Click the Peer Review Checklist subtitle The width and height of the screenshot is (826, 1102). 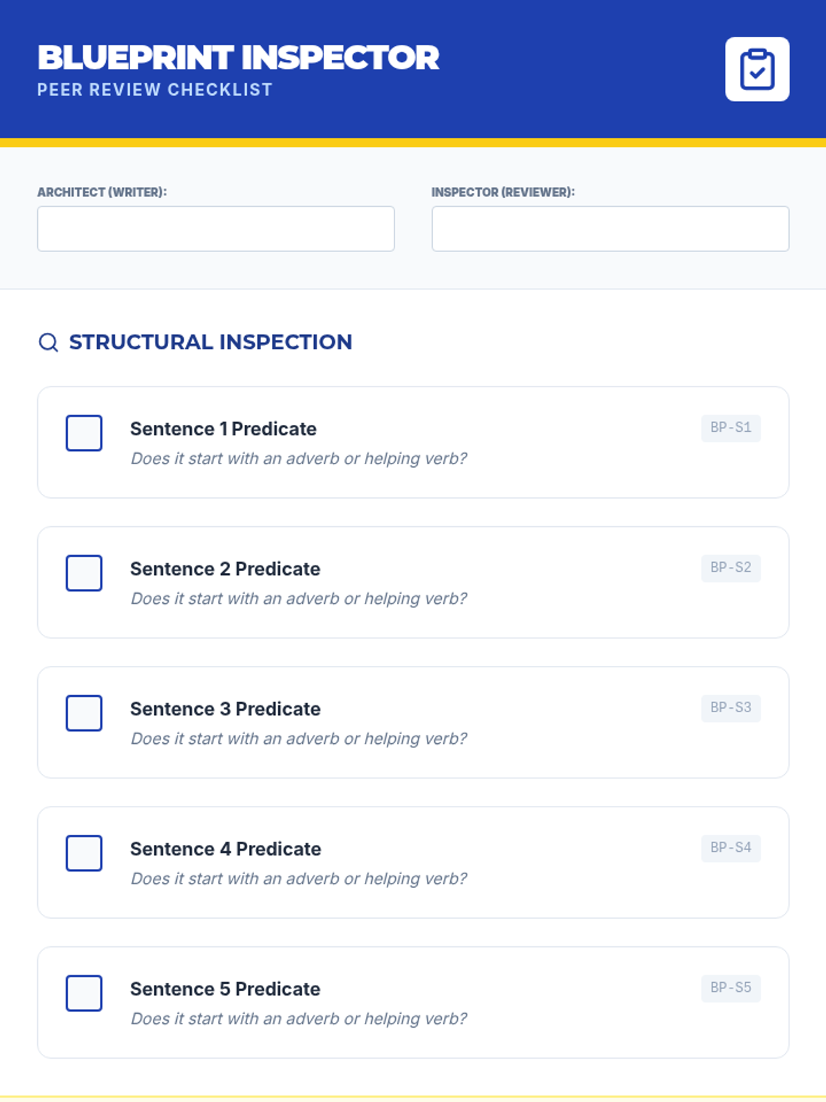155,90
